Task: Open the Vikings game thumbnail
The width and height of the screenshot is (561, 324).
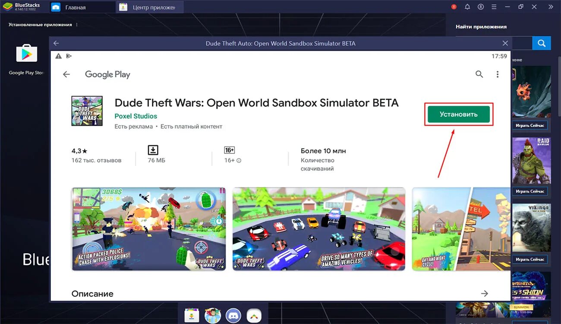Action: 531,228
